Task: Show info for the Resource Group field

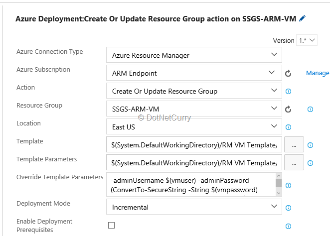Action: click(310, 109)
